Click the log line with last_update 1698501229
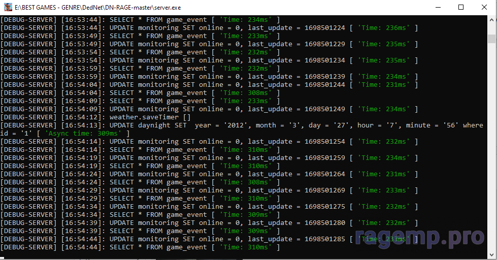This screenshot has height=260, width=497. [x=209, y=44]
